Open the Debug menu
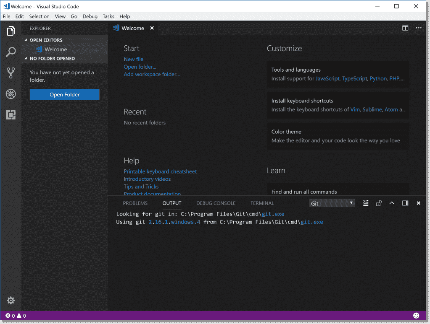Screen dimensions: 430x324 click(90, 16)
